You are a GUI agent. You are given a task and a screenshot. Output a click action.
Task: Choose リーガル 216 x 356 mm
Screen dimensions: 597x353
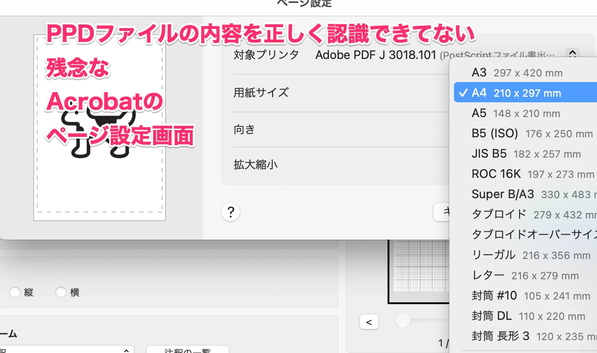[525, 255]
